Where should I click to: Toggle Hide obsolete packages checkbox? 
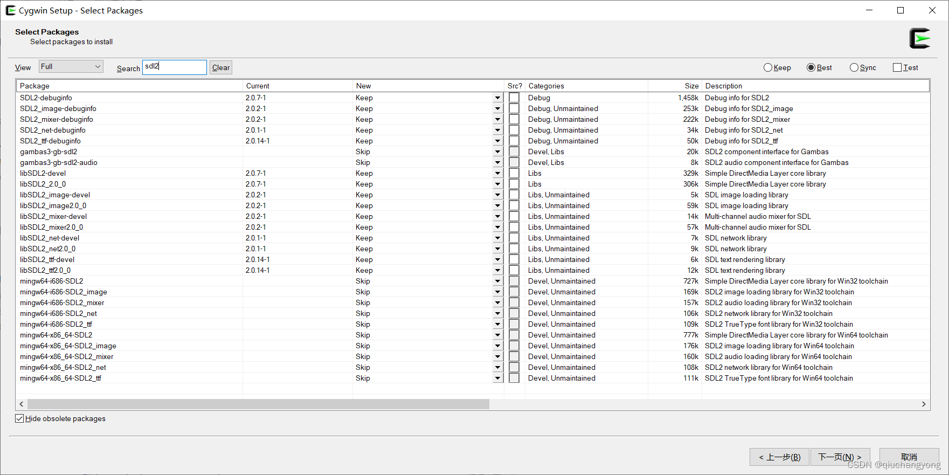19,418
